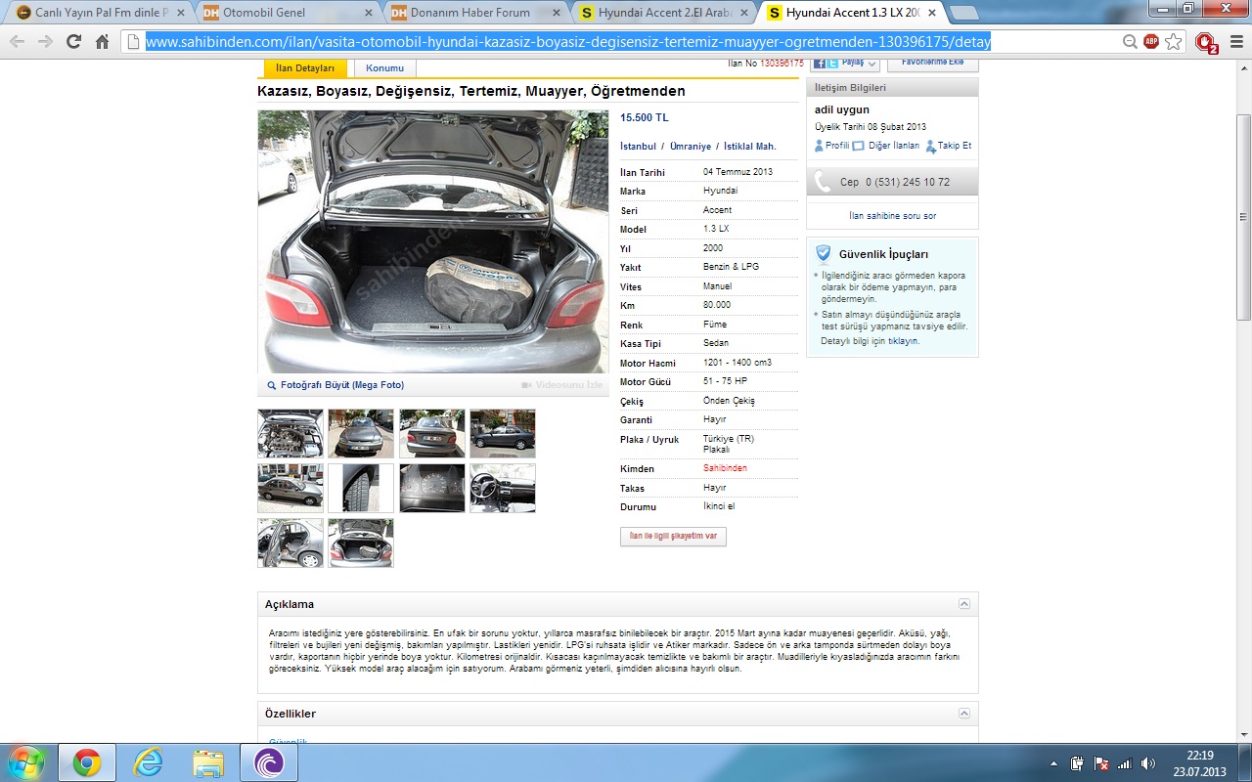1252x782 pixels.
Task: Open the network signal tray icon
Action: point(1125,763)
